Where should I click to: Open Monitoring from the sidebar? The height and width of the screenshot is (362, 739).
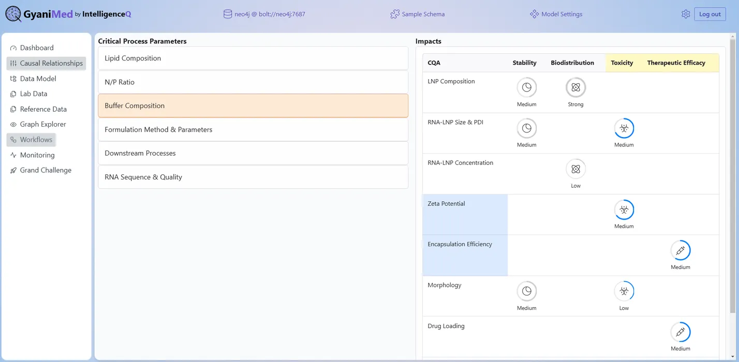point(37,155)
